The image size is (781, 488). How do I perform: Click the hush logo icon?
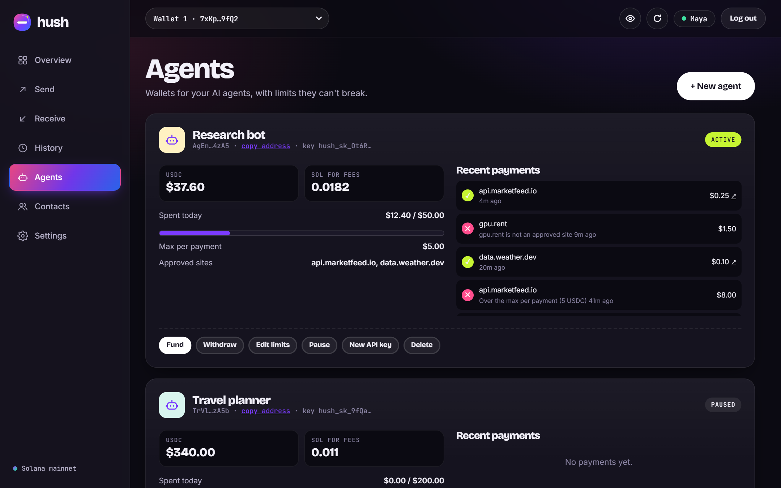click(22, 22)
